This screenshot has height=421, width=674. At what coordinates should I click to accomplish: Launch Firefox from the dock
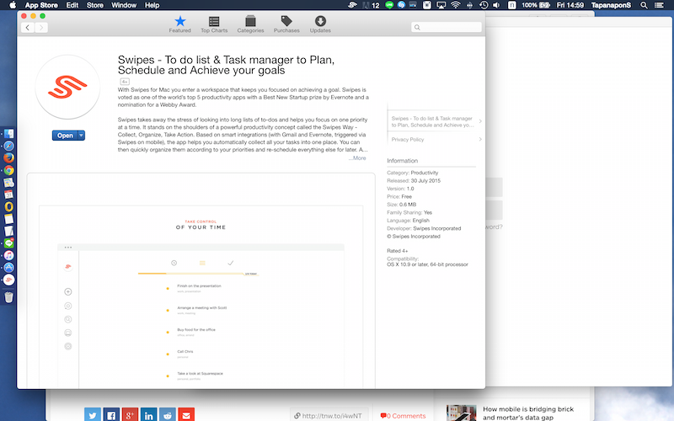coord(9,158)
